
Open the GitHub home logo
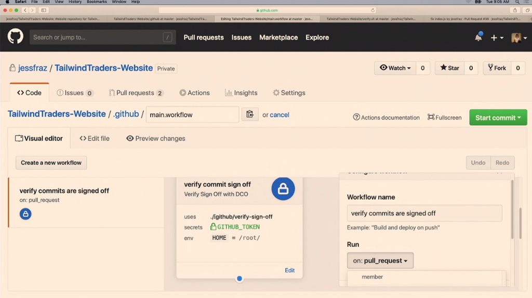click(15, 37)
